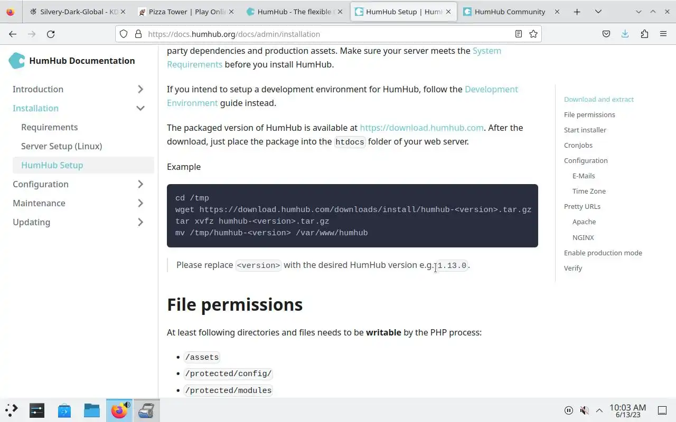Open Firefox hamburger application menu
The image size is (676, 422).
point(663,34)
